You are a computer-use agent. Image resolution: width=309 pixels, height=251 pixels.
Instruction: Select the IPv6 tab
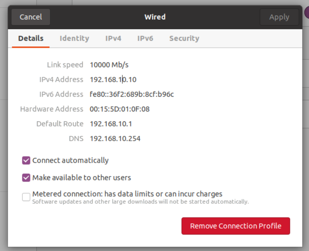145,39
